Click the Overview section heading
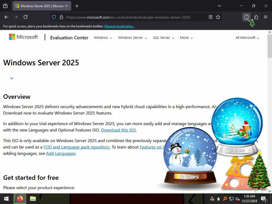 click(17, 97)
